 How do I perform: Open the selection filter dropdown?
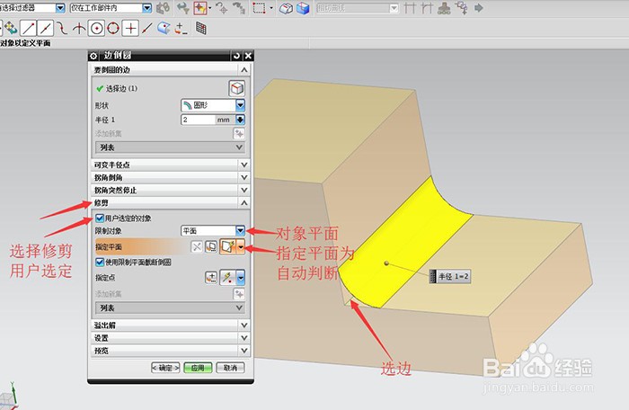tap(60, 7)
